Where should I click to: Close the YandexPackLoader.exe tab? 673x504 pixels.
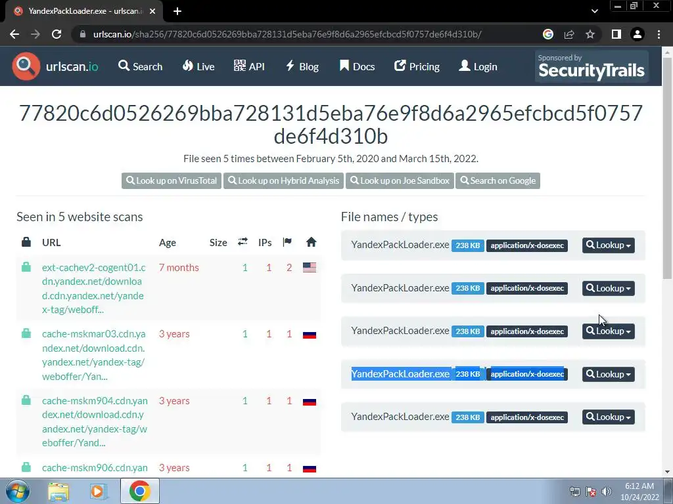152,11
